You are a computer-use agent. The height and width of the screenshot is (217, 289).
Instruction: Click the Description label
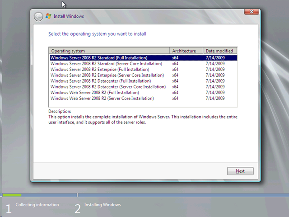tap(60, 112)
